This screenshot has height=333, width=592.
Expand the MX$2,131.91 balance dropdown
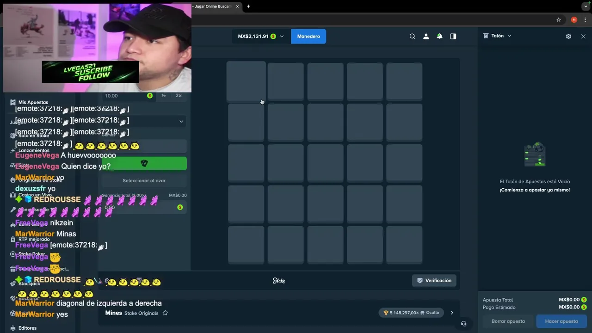pyautogui.click(x=261, y=36)
